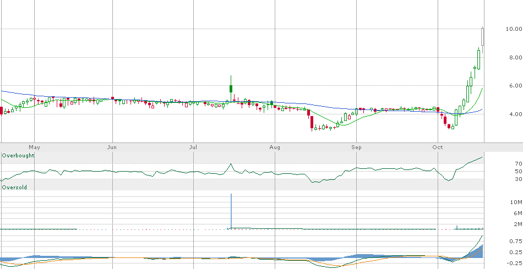Click the 0.75 MACD axis label
This screenshot has height=269, width=523.
pos(516,241)
